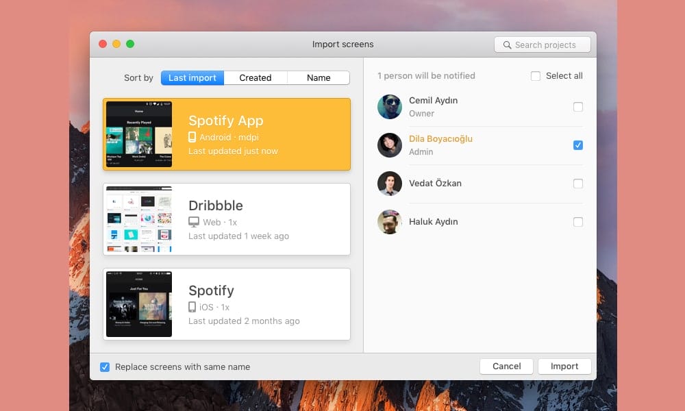The image size is (685, 411).
Task: Uncheck Dila Boyacıoğlu's notification checkbox
Action: tap(578, 145)
